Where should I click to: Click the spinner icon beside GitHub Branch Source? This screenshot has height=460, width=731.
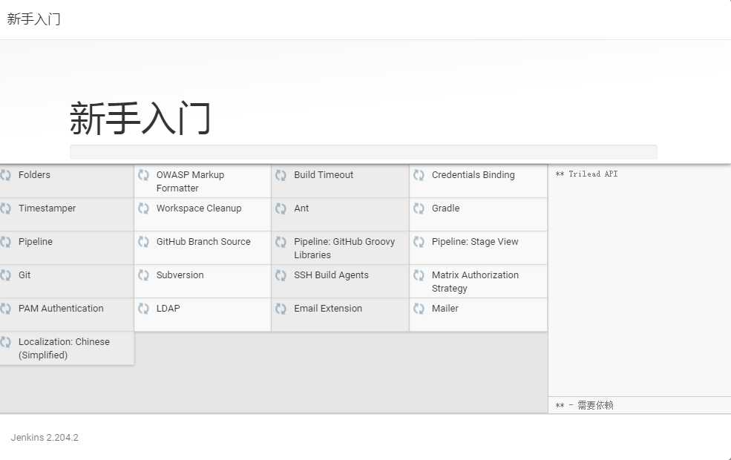(x=143, y=242)
